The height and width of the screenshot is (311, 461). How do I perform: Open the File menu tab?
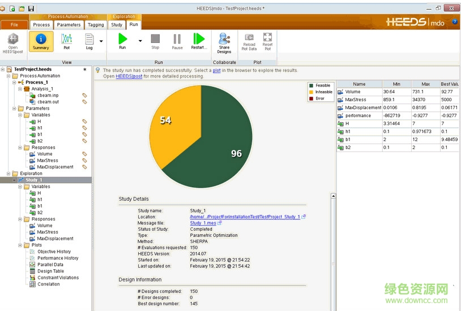click(x=15, y=25)
